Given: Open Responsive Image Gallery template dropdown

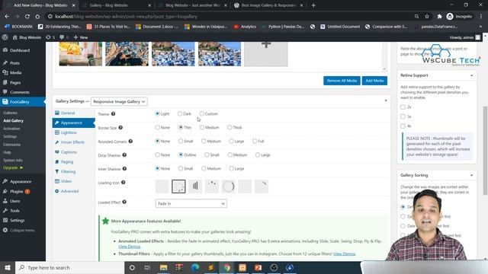Looking at the screenshot, I should coord(119,101).
